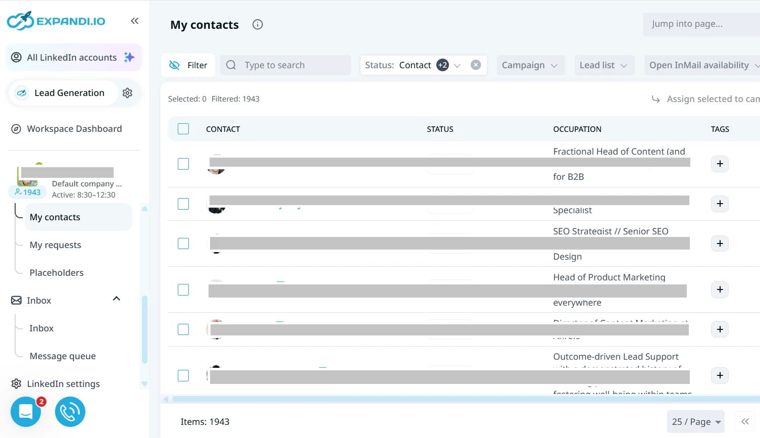Clear the Status Contact filter

point(476,65)
